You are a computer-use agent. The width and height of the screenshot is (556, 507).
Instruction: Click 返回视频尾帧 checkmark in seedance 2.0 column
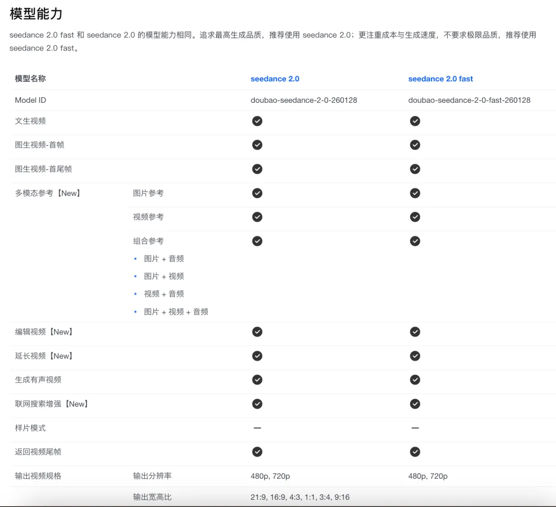point(257,452)
